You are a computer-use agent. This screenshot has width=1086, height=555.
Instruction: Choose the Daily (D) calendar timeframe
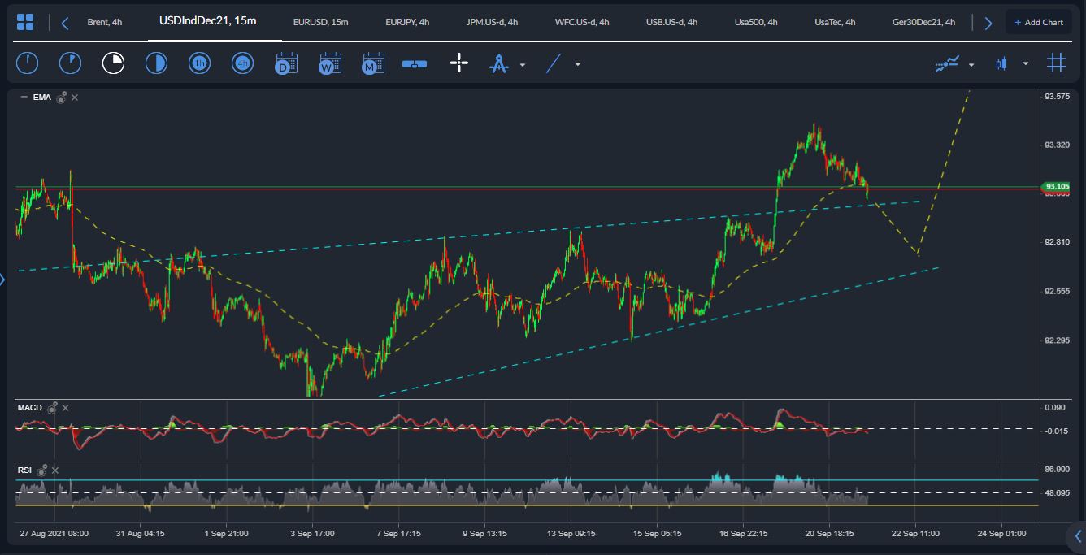click(x=286, y=63)
